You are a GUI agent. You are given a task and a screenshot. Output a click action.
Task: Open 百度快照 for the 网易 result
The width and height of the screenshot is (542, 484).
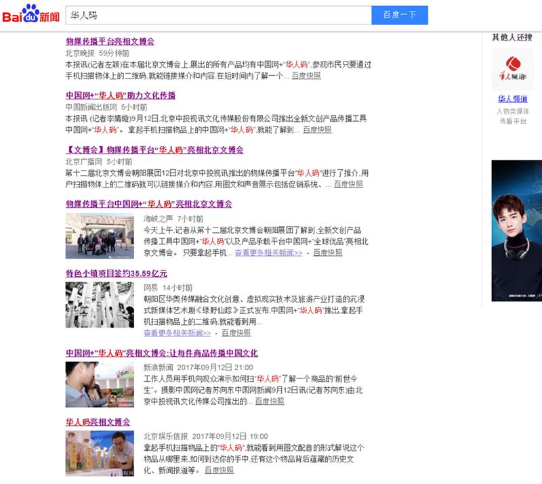[x=236, y=332]
